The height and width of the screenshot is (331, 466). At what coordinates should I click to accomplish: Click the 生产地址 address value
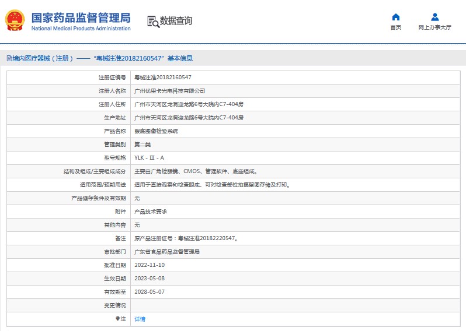[189, 118]
